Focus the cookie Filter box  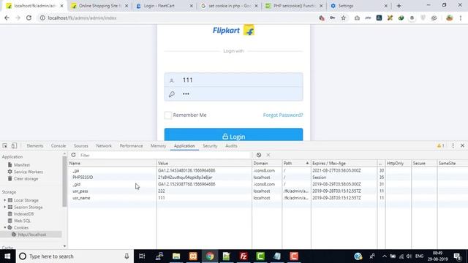[164, 155]
